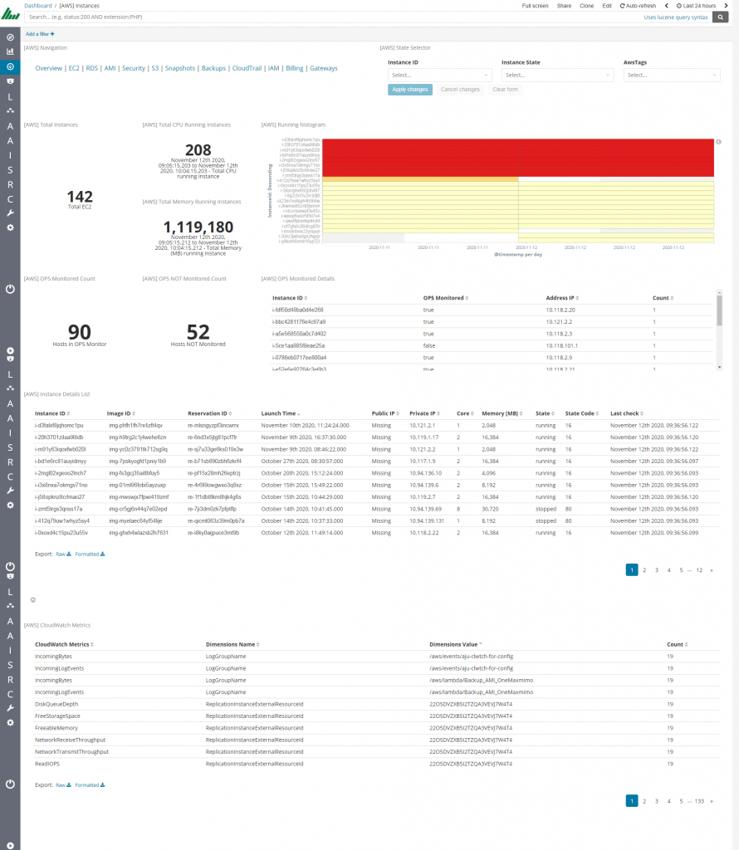739x850 pixels.
Task: Open the AwsTags select dropdown
Action: 671,75
